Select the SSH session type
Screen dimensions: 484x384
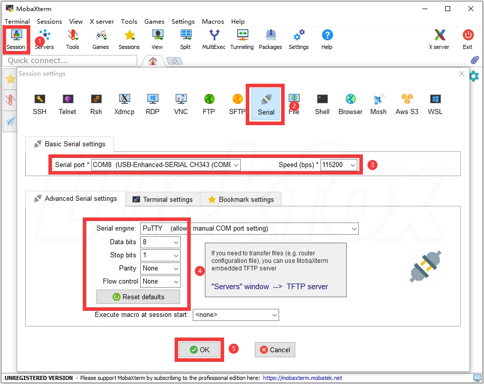[x=39, y=103]
